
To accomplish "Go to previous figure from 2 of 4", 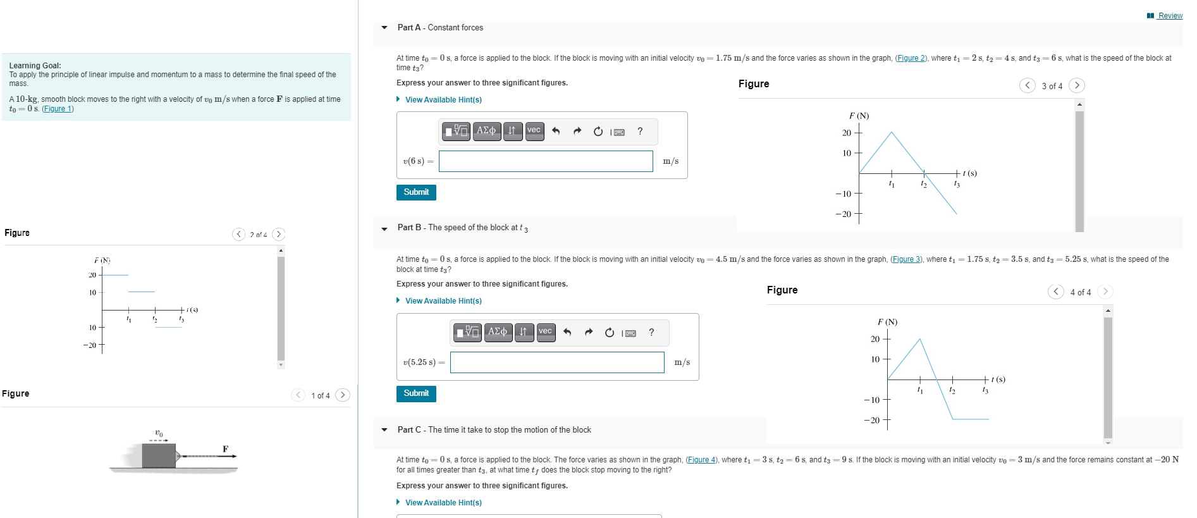I will coord(238,234).
